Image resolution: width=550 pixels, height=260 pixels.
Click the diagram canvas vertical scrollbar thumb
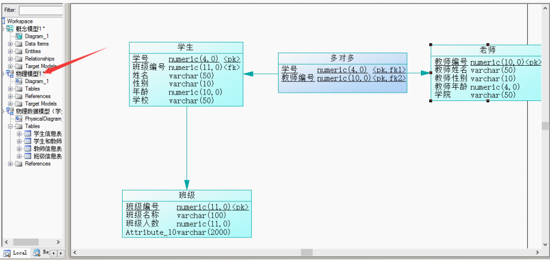point(545,126)
